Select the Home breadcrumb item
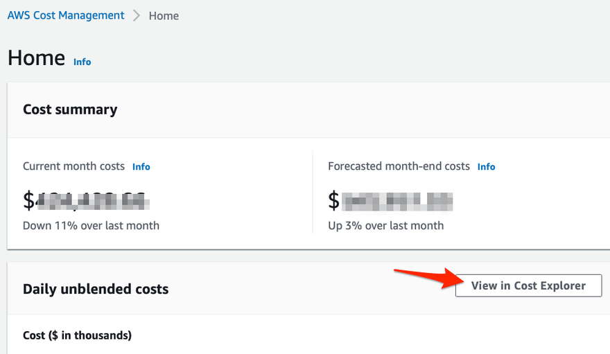Image resolution: width=610 pixels, height=354 pixels. tap(164, 16)
